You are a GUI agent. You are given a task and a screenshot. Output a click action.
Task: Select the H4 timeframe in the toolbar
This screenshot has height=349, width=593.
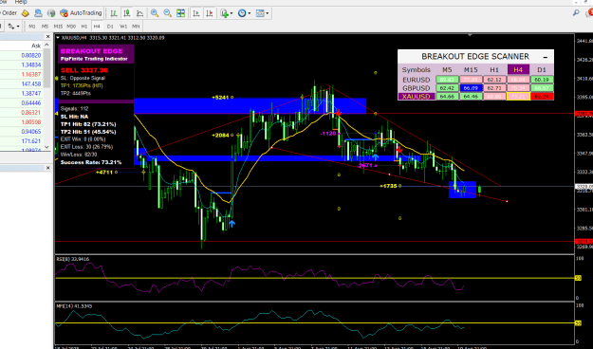[97, 27]
